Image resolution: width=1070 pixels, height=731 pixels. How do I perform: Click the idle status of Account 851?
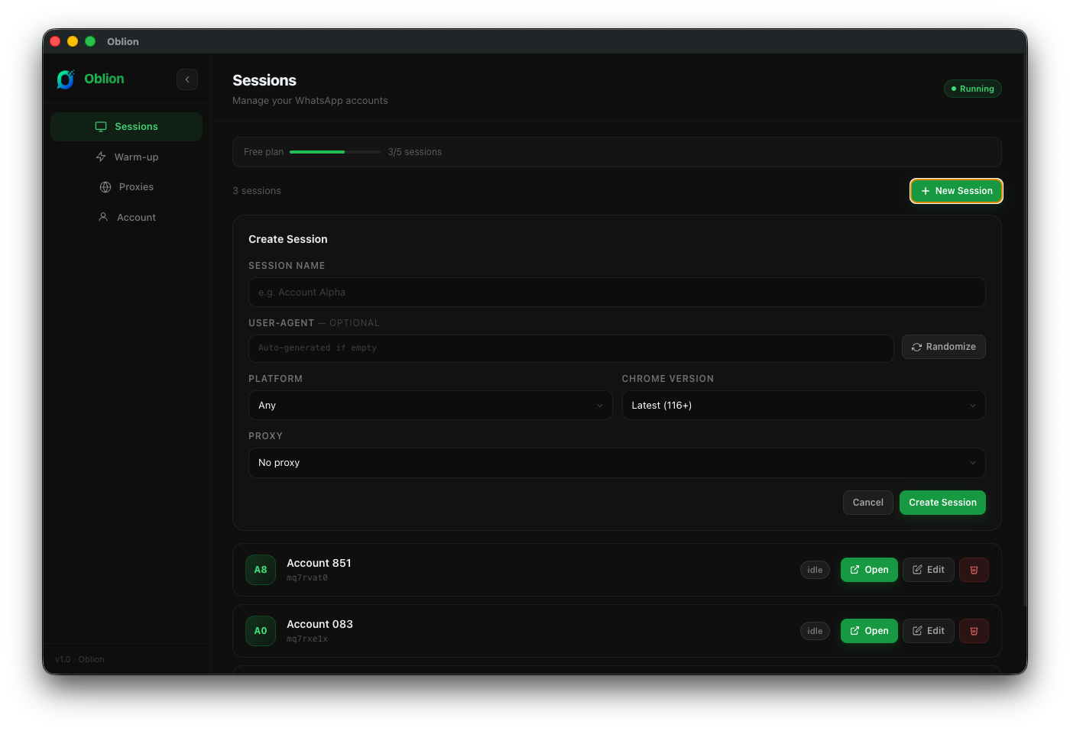tap(815, 570)
